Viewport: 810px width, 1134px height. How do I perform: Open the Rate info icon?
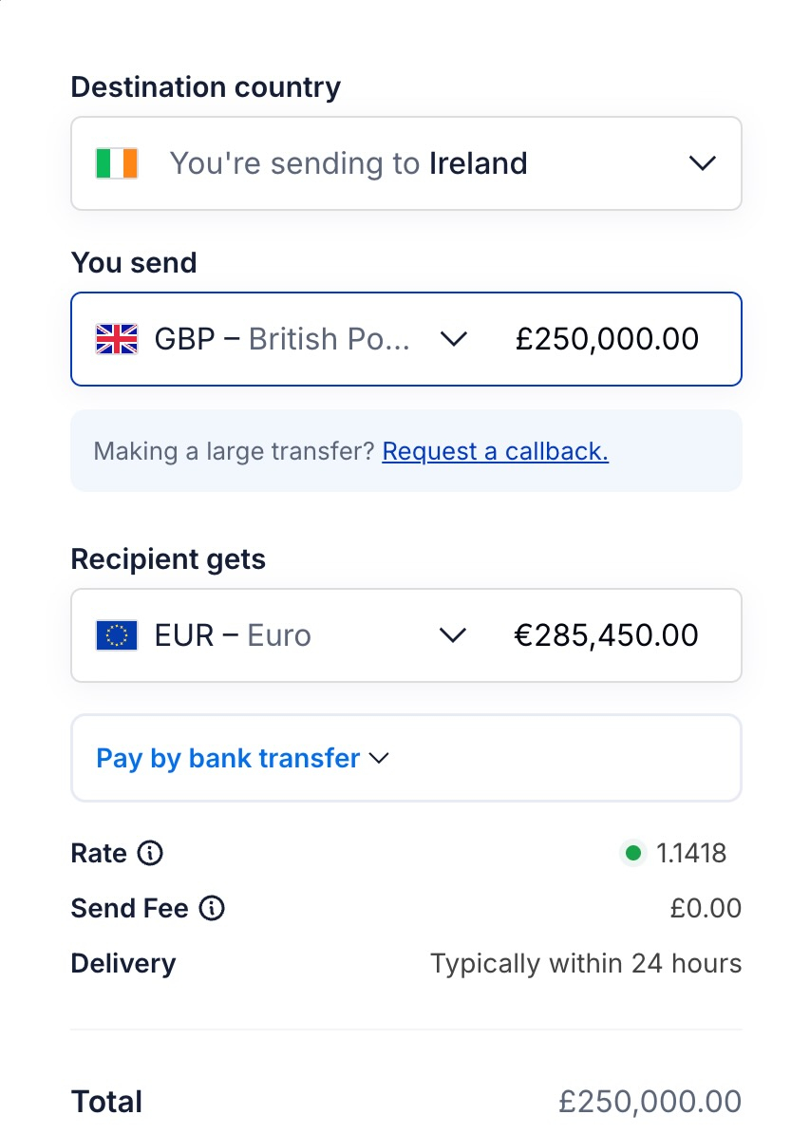150,854
